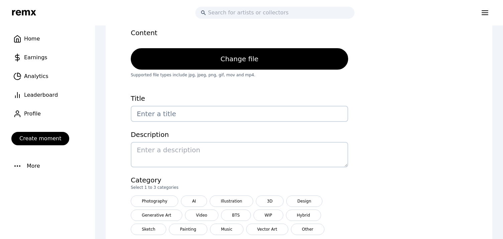Open the Leaderboard menu item

[41, 95]
